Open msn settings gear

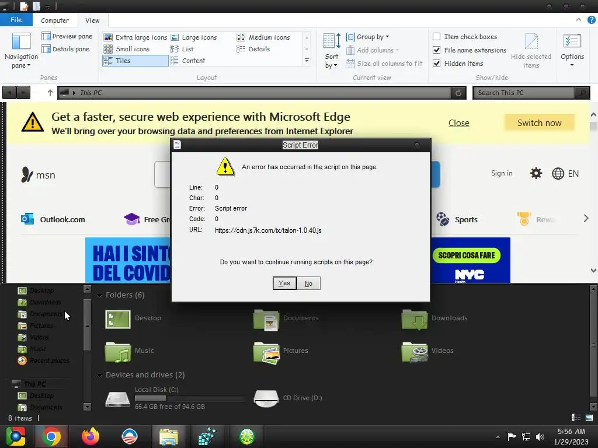(536, 174)
